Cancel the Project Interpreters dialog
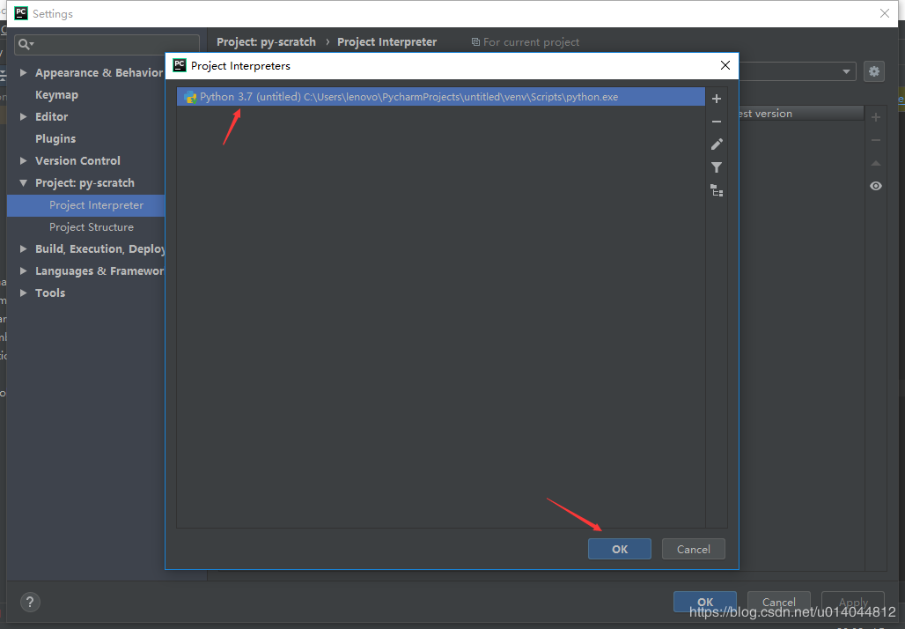This screenshot has height=629, width=905. pyautogui.click(x=693, y=550)
